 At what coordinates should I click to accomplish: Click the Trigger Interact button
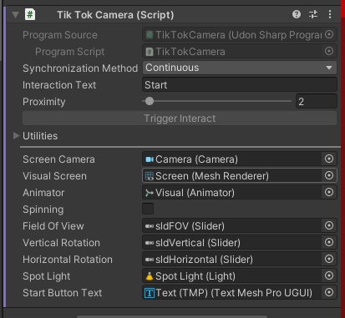pyautogui.click(x=180, y=119)
